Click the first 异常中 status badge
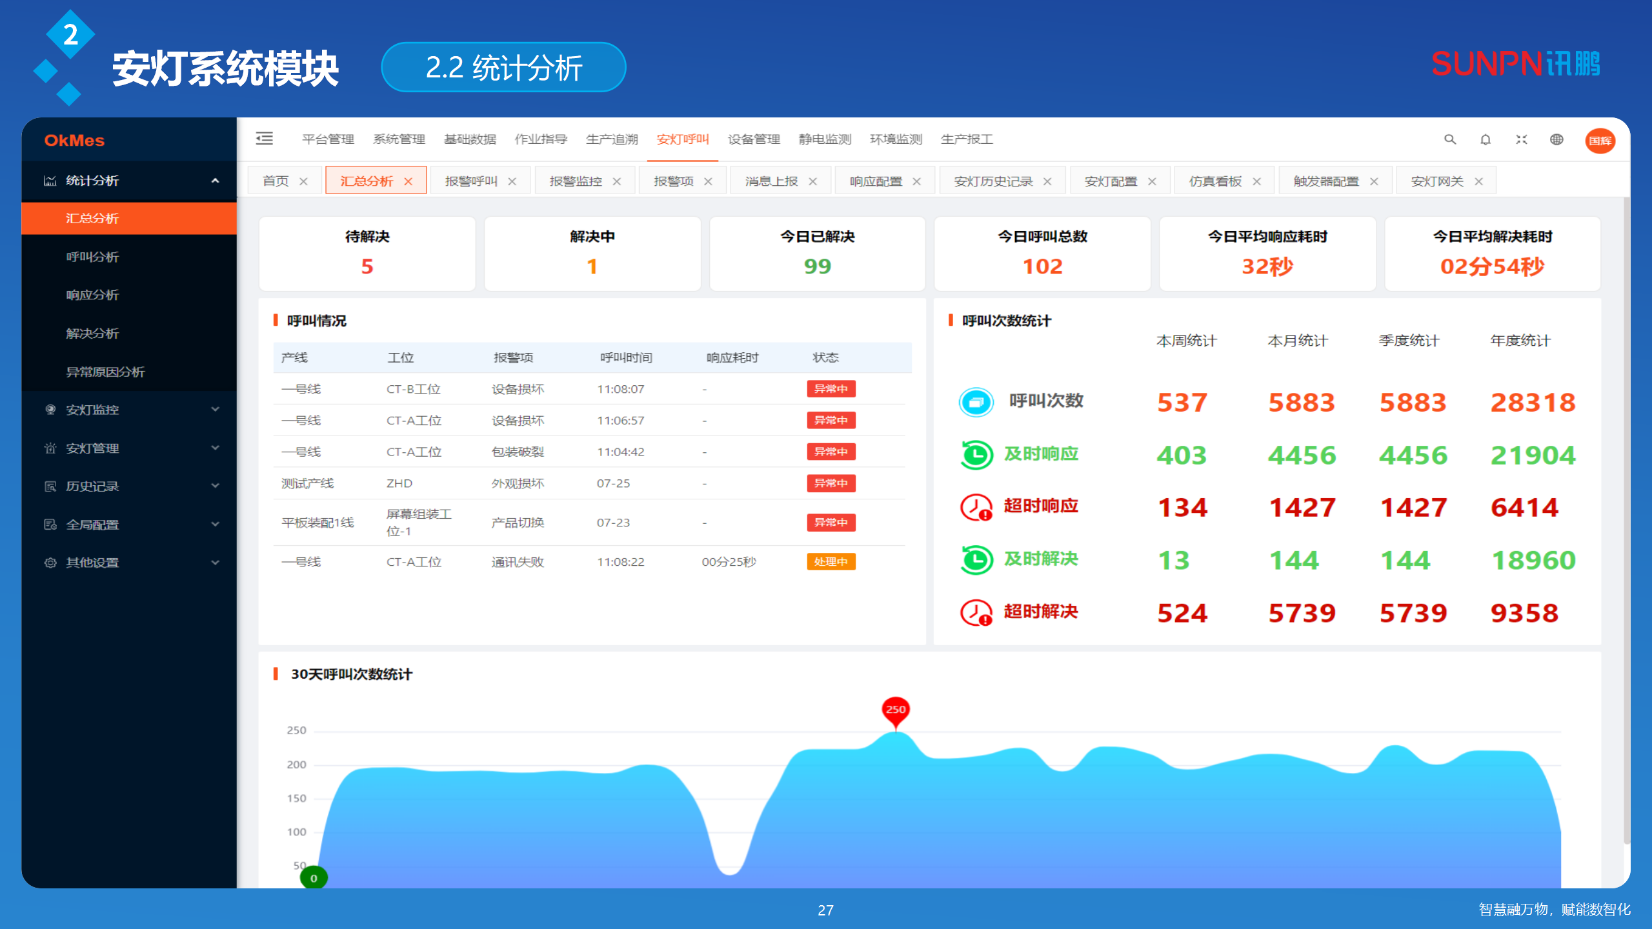Image resolution: width=1652 pixels, height=929 pixels. tap(831, 388)
